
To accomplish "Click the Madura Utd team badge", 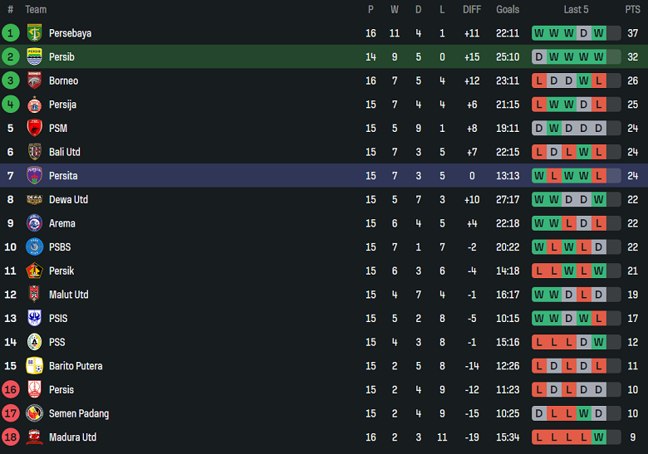I will coord(34,437).
